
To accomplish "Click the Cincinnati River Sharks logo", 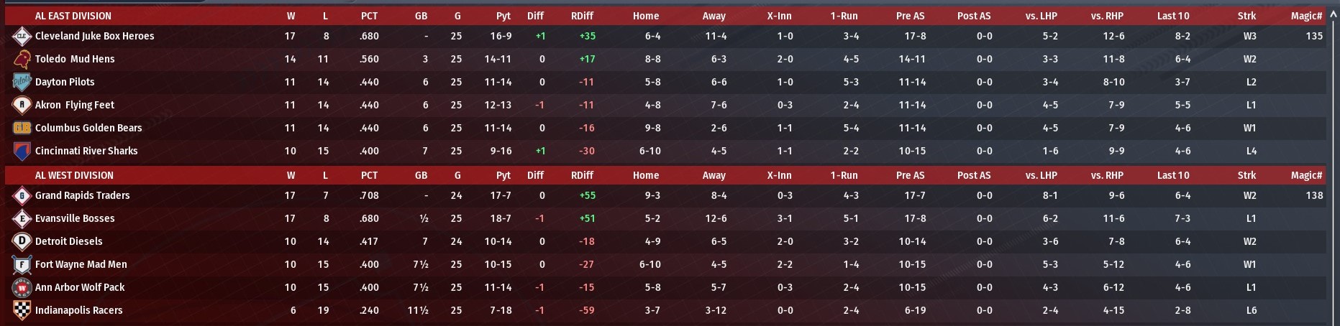I will (22, 151).
